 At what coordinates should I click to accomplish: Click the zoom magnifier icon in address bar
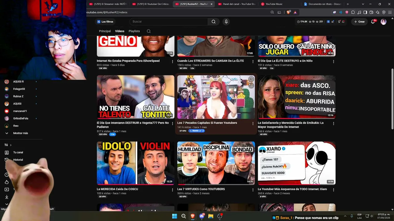click(x=272, y=12)
